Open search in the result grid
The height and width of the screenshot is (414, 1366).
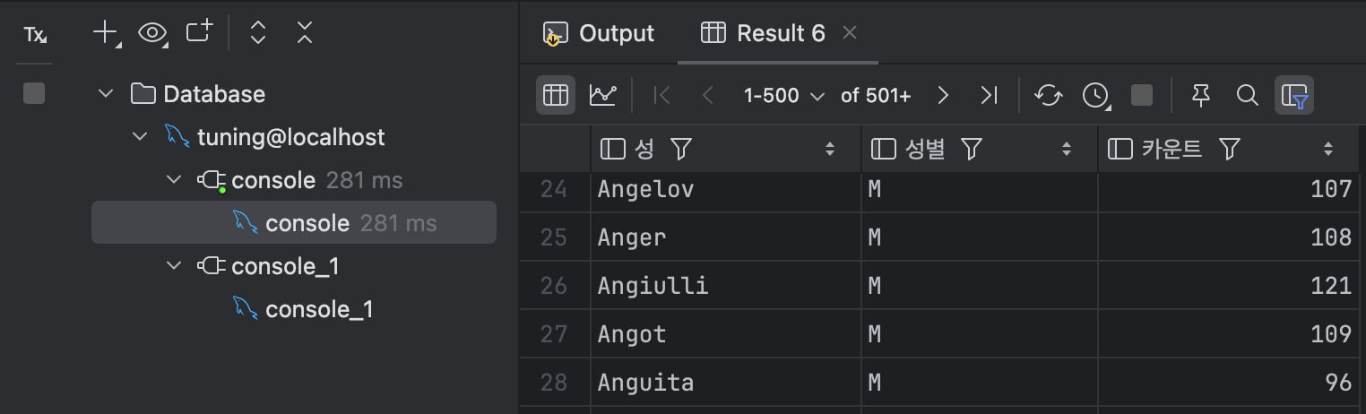[1247, 95]
